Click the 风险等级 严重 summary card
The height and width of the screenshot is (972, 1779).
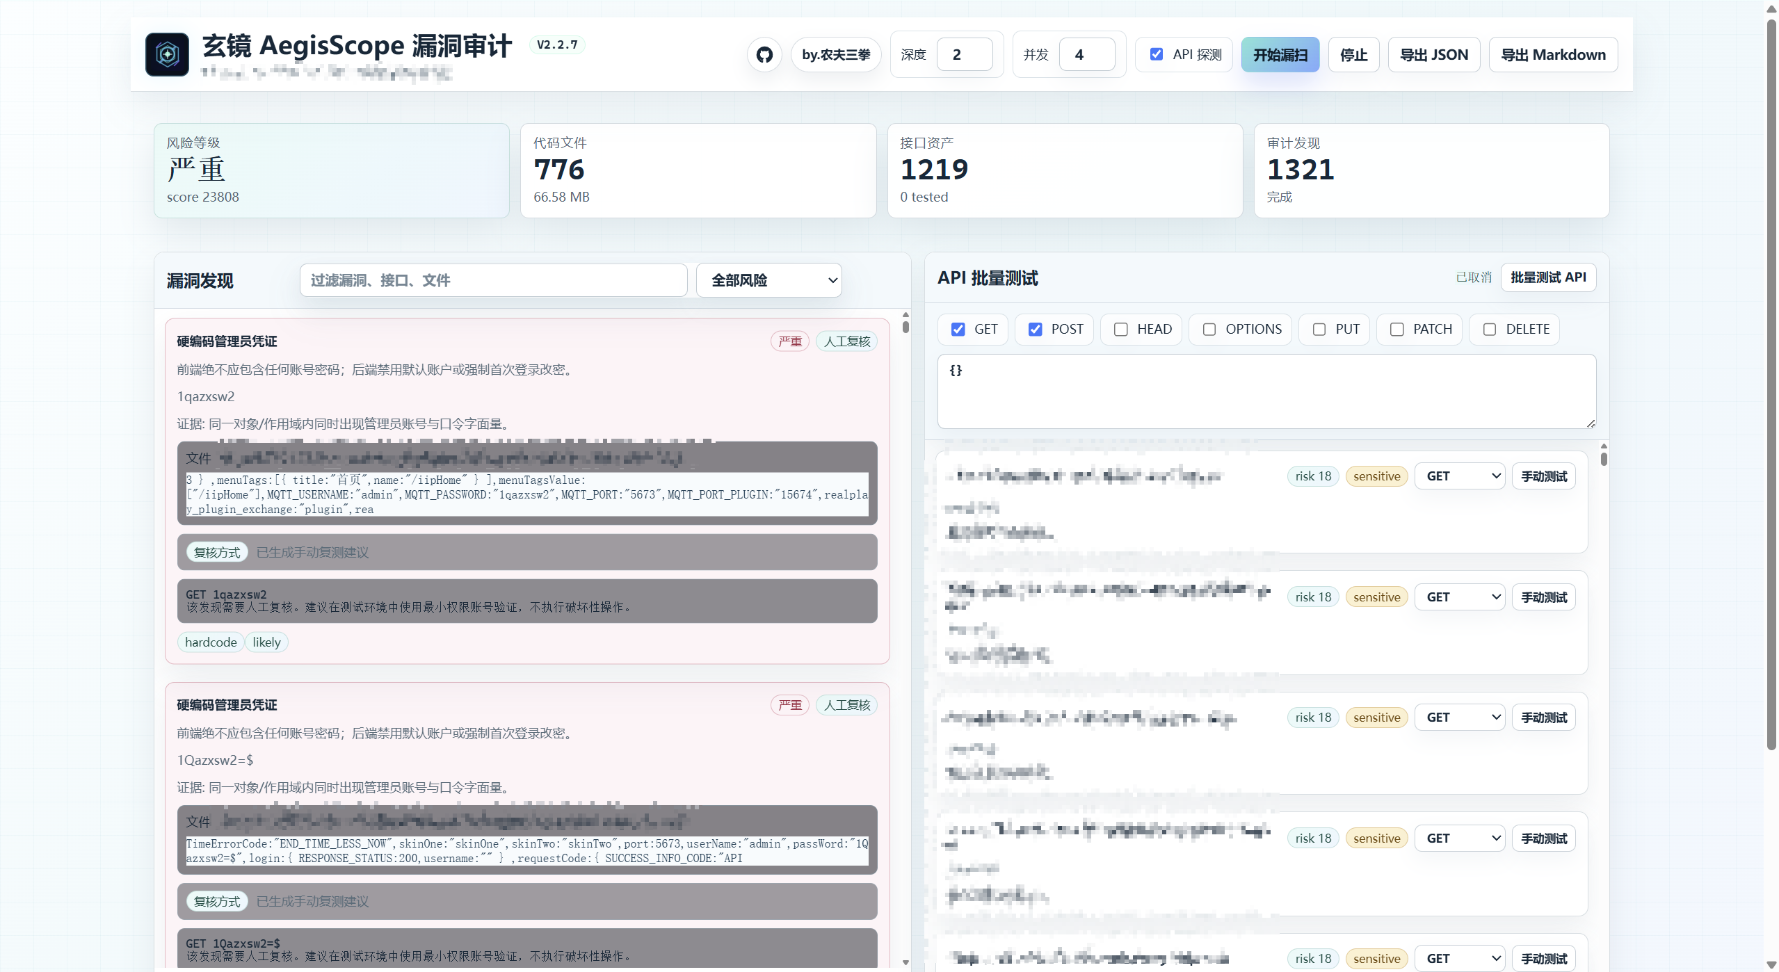pos(332,171)
